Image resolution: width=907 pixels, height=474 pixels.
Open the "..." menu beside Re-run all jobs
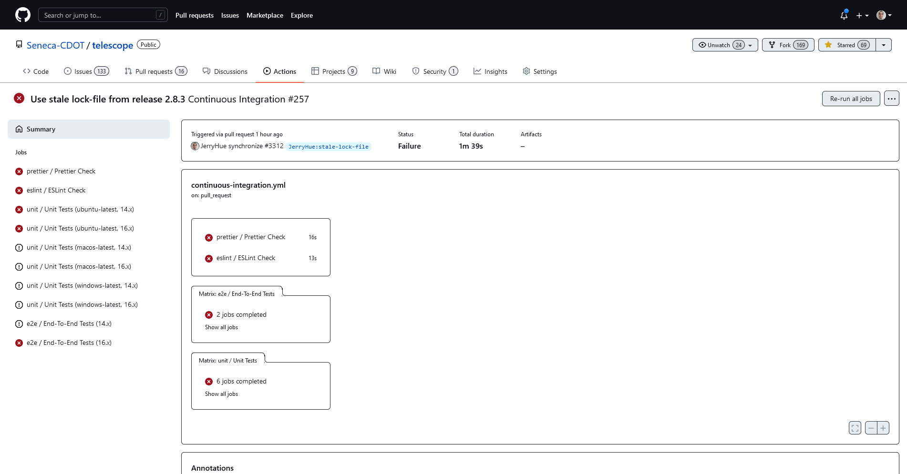[x=891, y=98]
